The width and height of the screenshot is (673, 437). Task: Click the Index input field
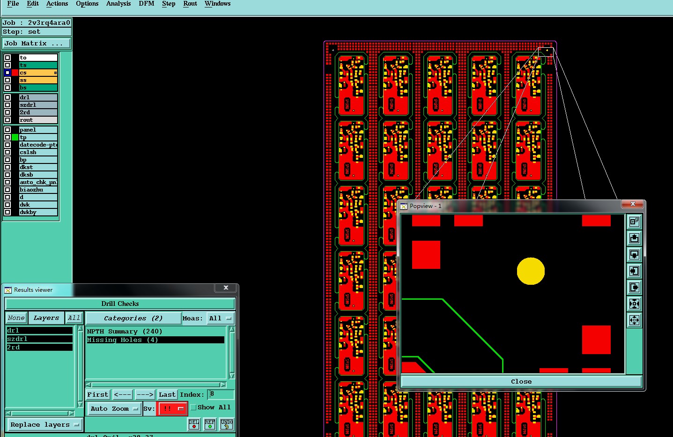[221, 394]
